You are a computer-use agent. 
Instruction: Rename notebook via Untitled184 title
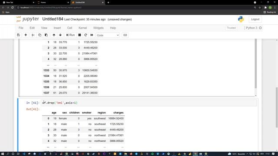tap(53, 19)
